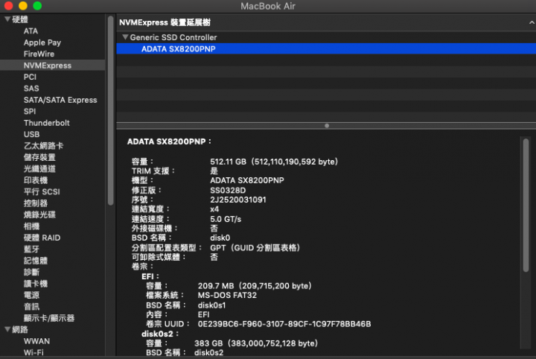Click the collapse chevron of NVMExpress header
The width and height of the screenshot is (536, 359).
pos(532,22)
